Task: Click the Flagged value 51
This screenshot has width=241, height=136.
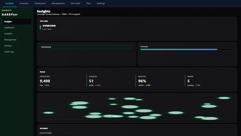Action: pos(91,81)
